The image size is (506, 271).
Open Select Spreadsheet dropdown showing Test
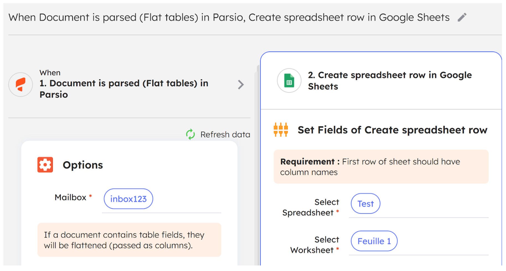(x=365, y=204)
